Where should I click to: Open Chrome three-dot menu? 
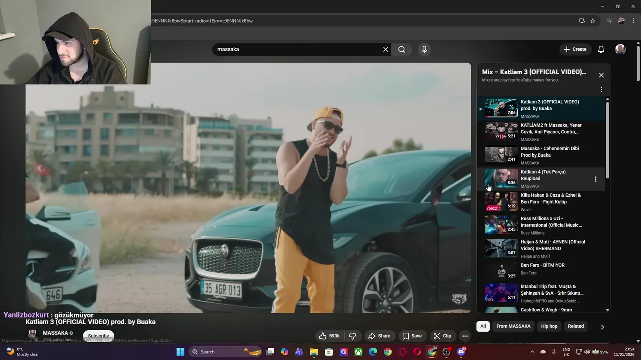click(x=633, y=21)
